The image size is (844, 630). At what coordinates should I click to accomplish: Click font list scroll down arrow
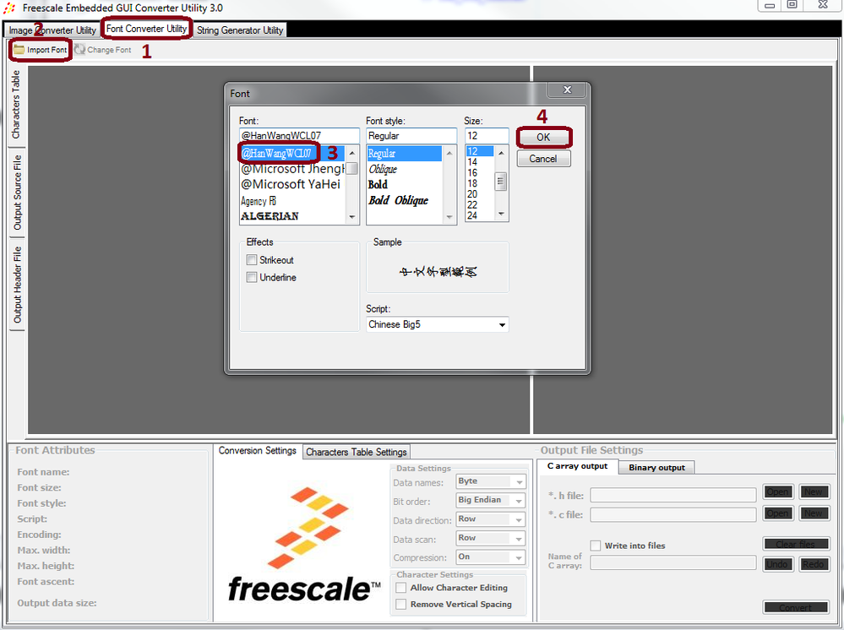pos(352,217)
